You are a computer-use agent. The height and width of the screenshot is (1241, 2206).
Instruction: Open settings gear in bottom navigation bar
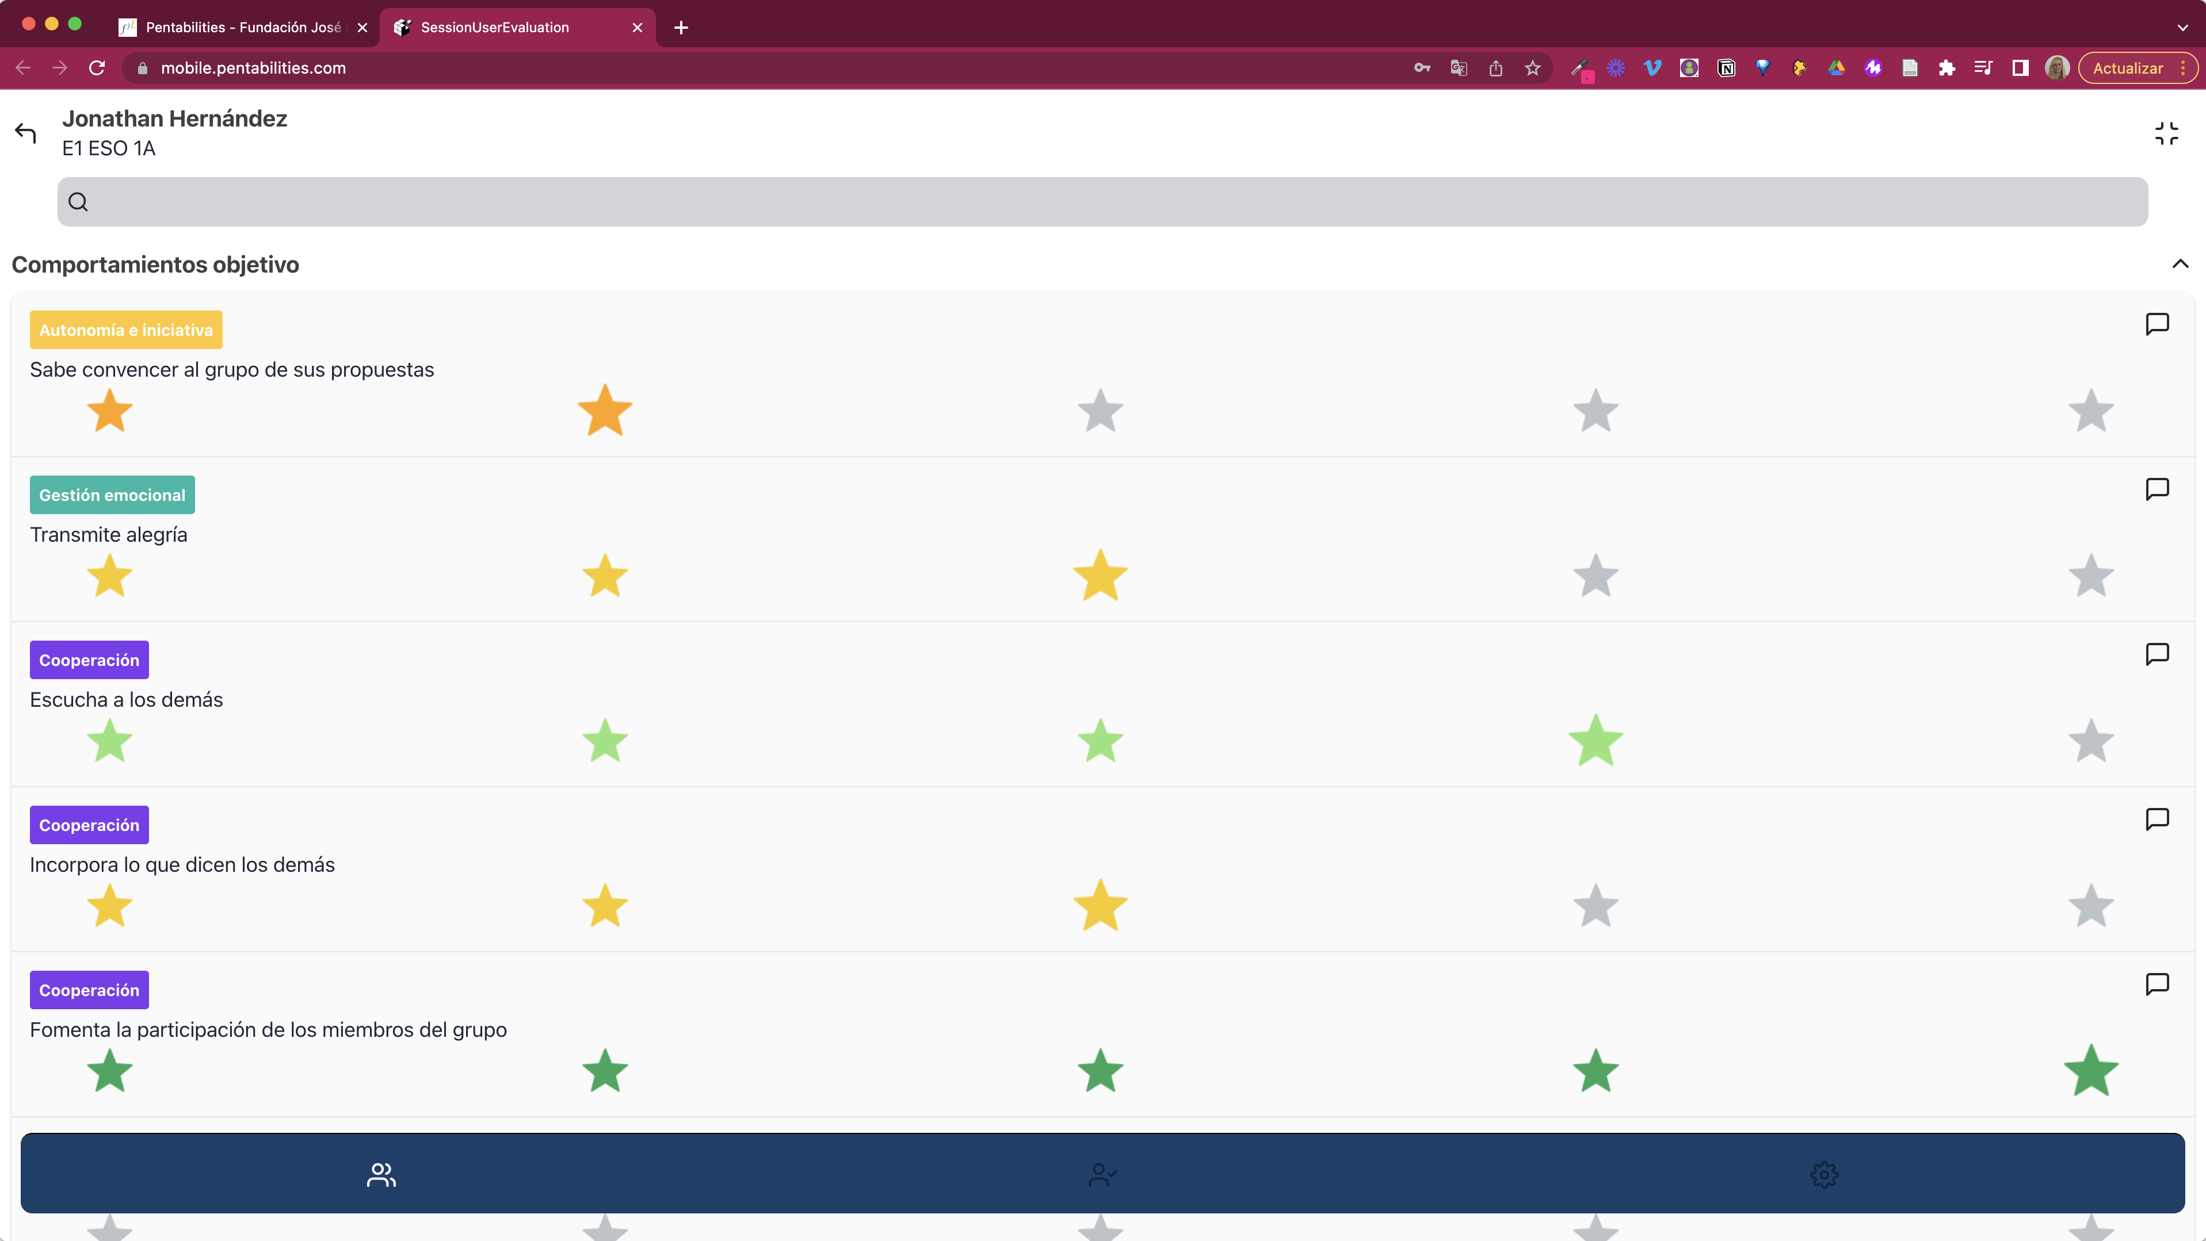tap(1824, 1174)
